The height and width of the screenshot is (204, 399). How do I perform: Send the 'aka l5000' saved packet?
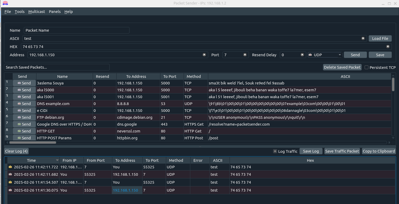coord(24,90)
